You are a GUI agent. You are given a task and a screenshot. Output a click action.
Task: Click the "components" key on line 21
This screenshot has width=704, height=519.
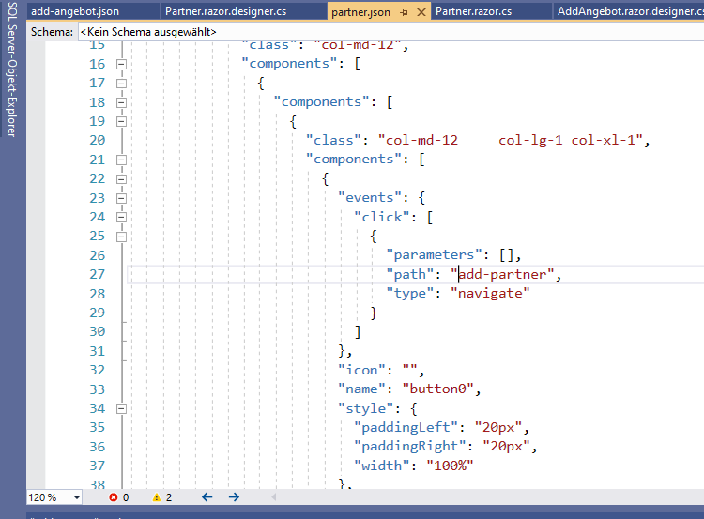353,160
